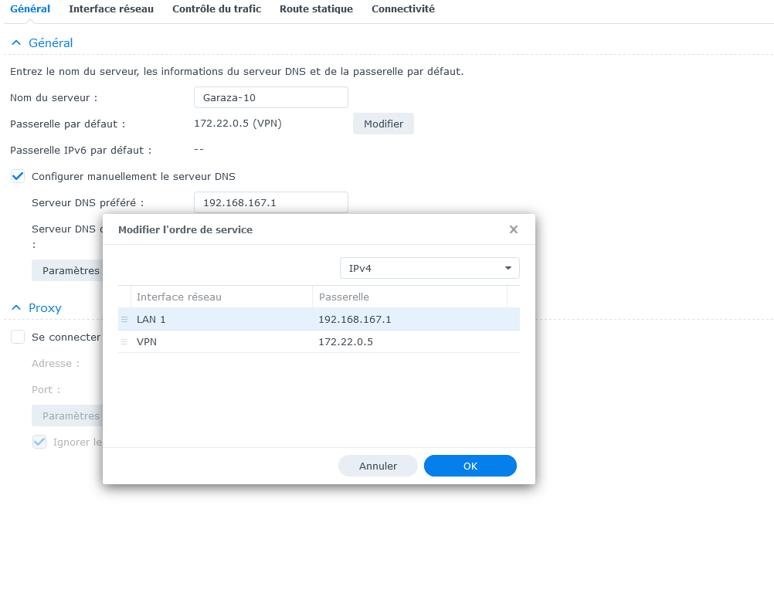774x614 pixels.
Task: Open the IPv4 protocol dropdown
Action: [429, 268]
